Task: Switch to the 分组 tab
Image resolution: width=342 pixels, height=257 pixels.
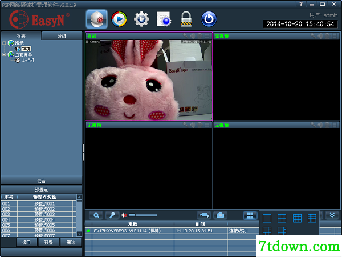Action: (x=62, y=36)
